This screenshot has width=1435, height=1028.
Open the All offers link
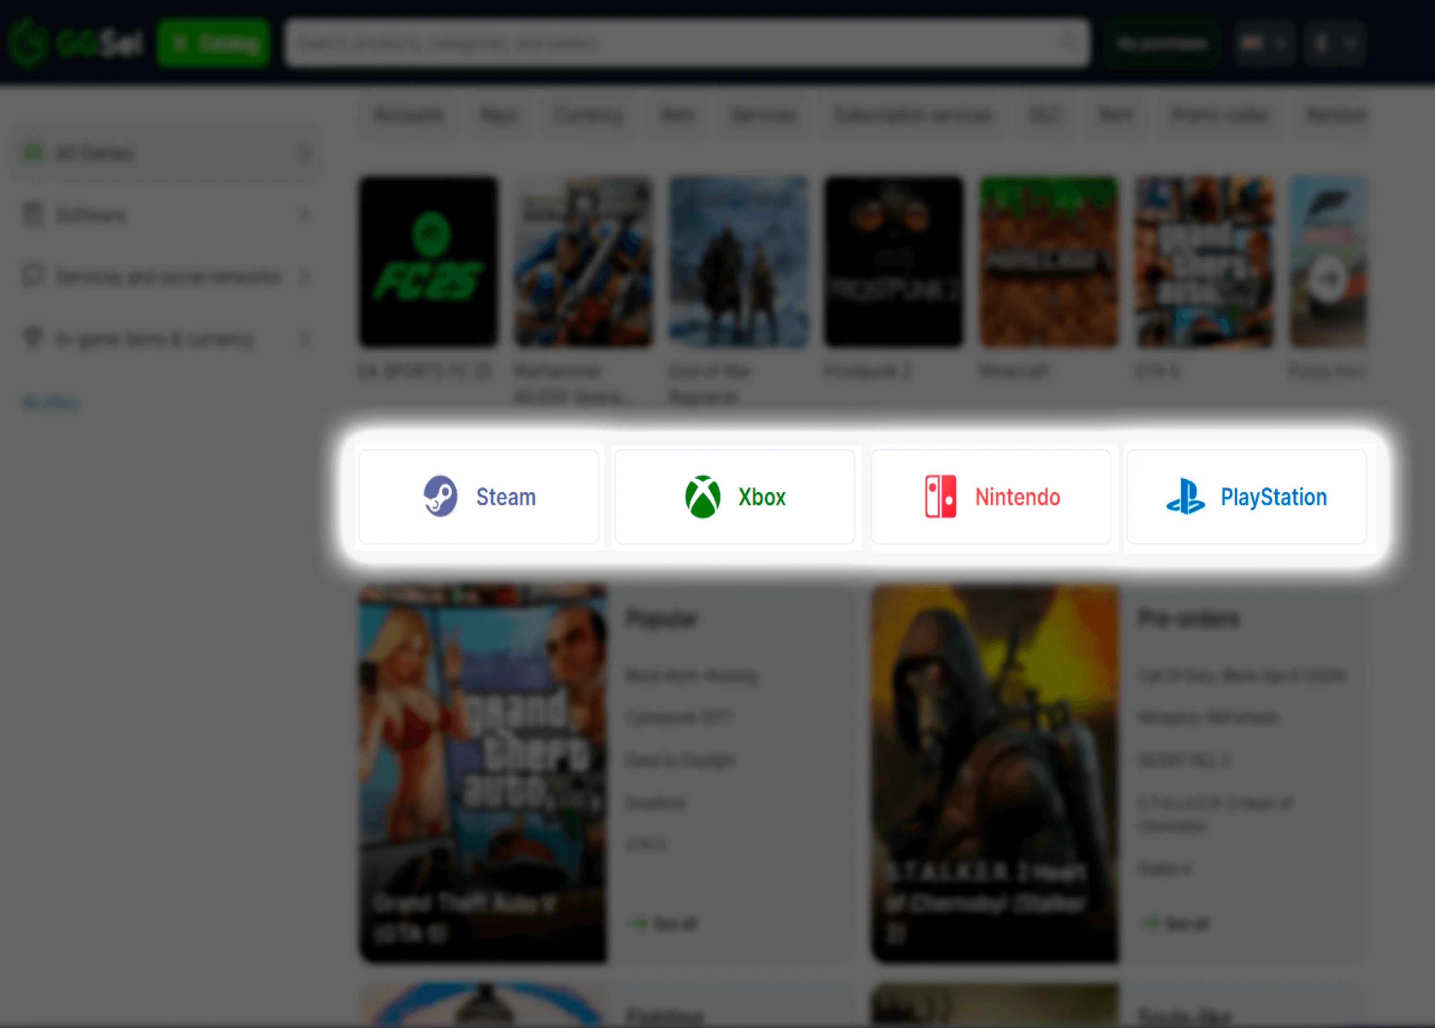point(51,403)
